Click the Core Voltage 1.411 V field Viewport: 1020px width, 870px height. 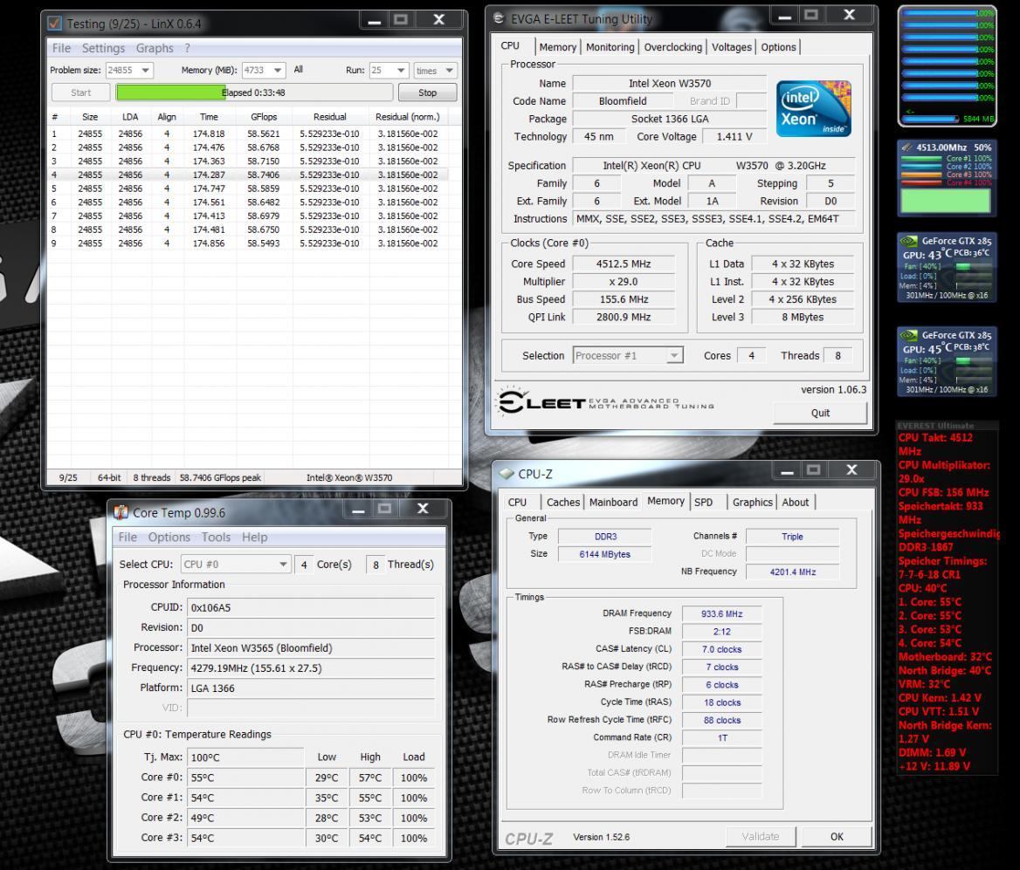pyautogui.click(x=734, y=136)
